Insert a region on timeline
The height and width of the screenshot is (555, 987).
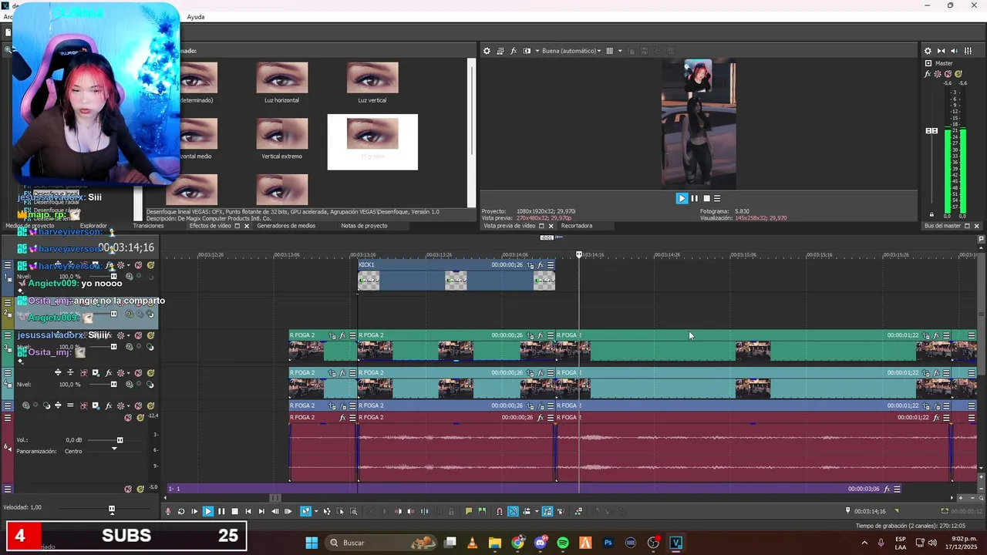482,511
